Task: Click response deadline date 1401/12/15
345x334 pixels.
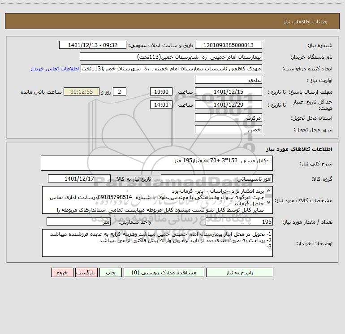Action: pos(229,91)
